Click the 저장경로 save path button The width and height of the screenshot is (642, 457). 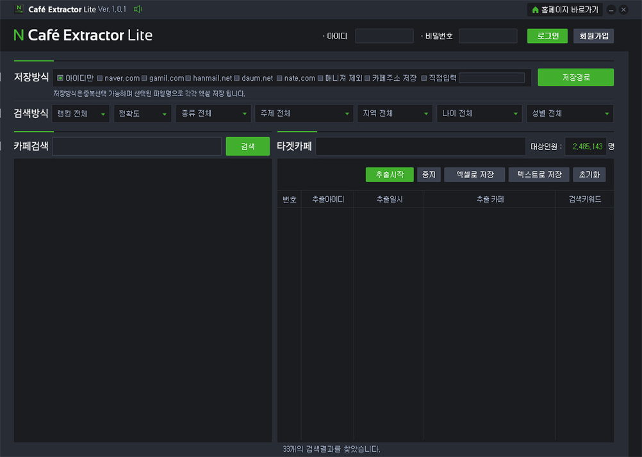pyautogui.click(x=575, y=77)
